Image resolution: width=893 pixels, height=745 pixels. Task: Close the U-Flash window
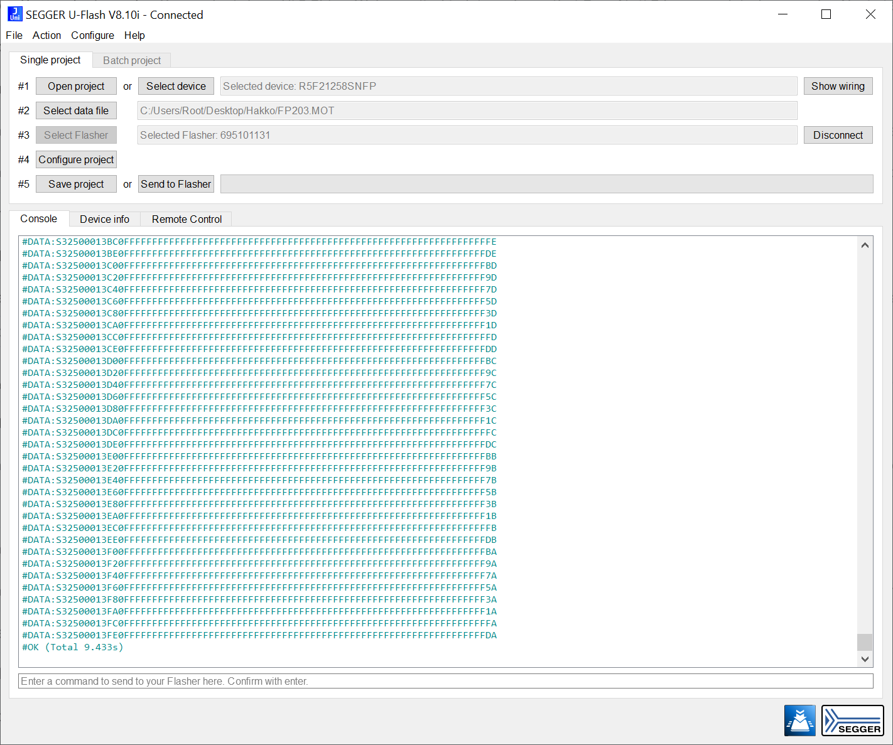click(870, 14)
